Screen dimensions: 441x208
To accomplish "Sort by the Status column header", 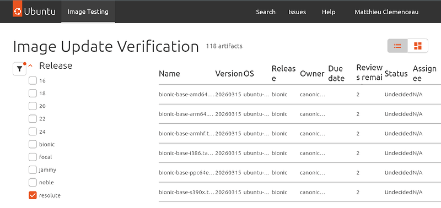I will click(x=396, y=74).
